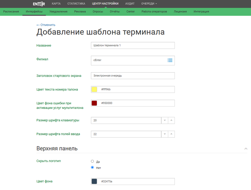The height and width of the screenshot is (190, 251).
Task: Pick yellow ticket number text color swatch
Action: (94, 89)
